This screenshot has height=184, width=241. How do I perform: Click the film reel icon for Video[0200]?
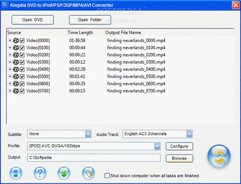(16, 55)
